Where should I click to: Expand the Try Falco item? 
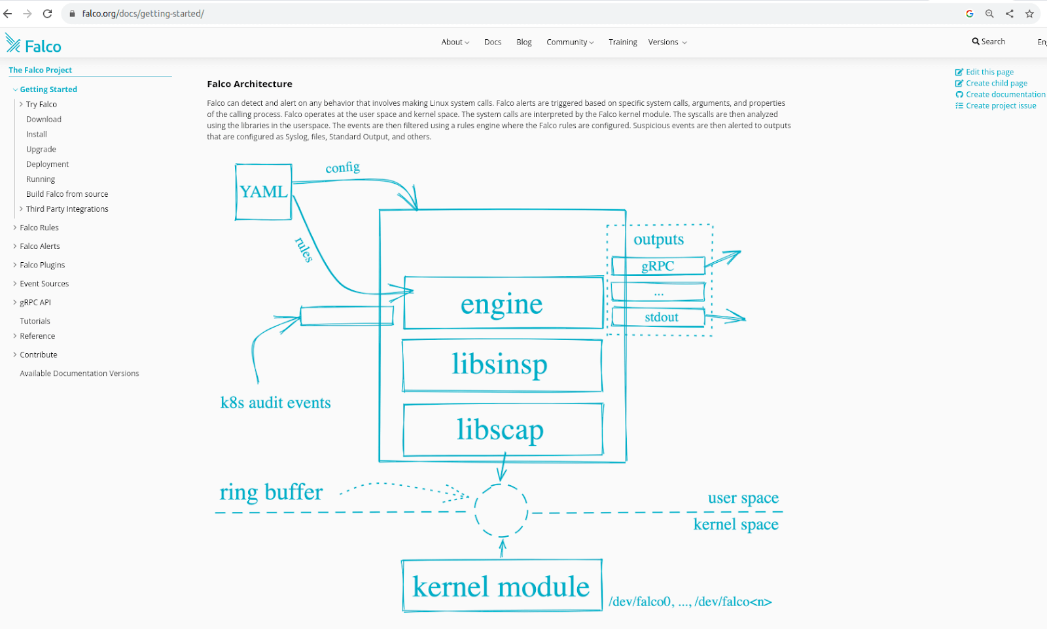tap(22, 105)
